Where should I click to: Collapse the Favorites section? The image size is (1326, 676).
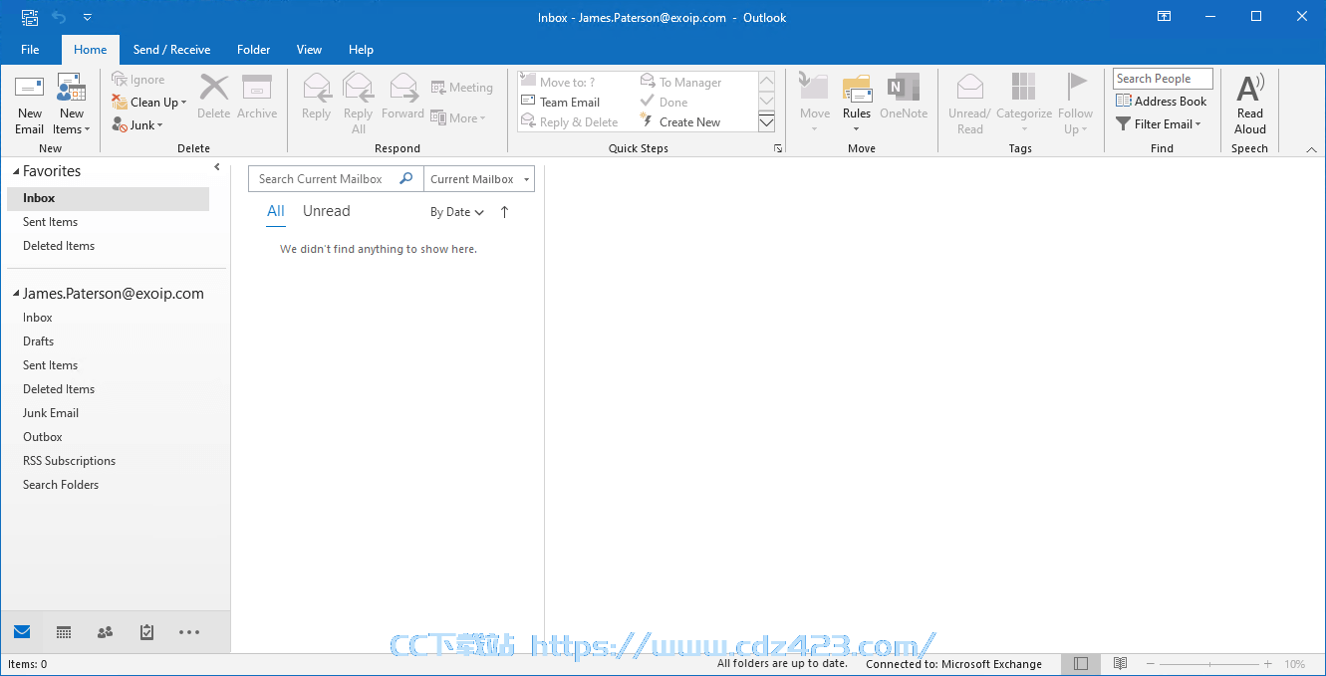(x=16, y=171)
